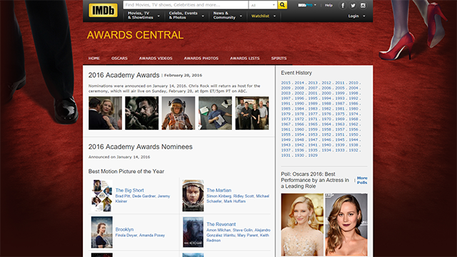Switch to the Oscars tab

click(x=119, y=59)
